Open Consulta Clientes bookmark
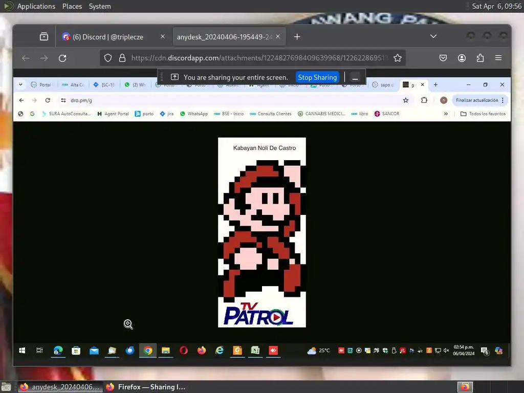 point(271,114)
